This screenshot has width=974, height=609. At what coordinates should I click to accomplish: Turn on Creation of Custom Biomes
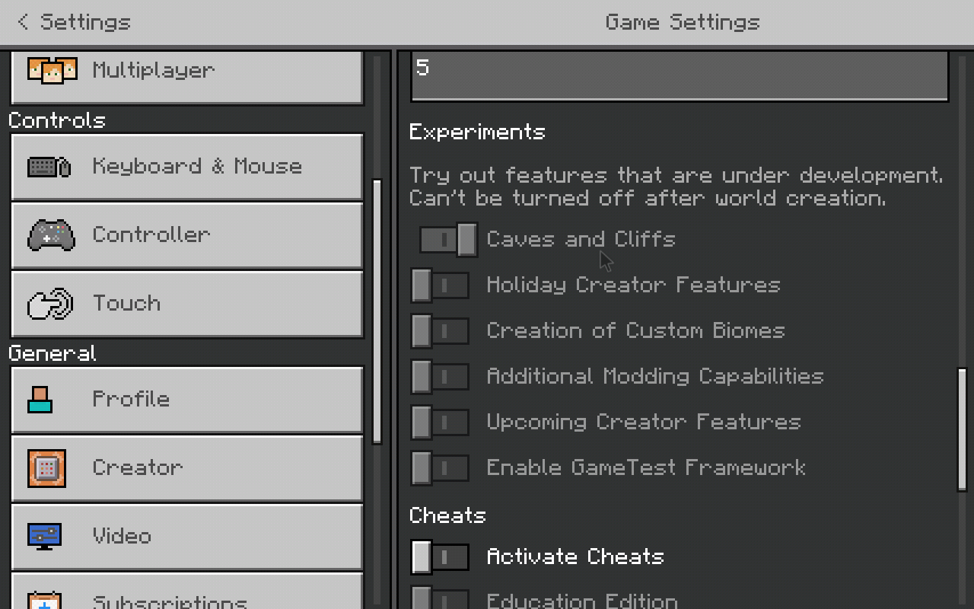click(x=440, y=331)
